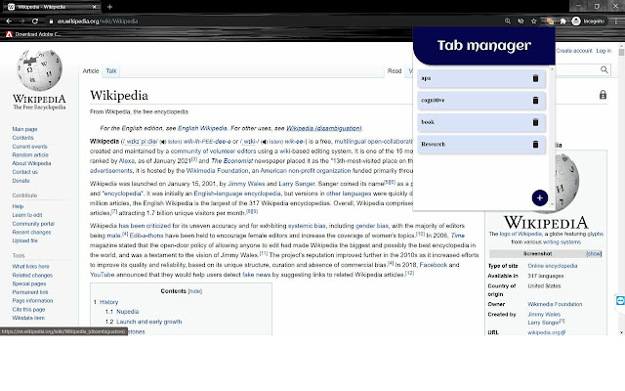Click the Tab manager extension icon
625x391 pixels.
point(550,22)
